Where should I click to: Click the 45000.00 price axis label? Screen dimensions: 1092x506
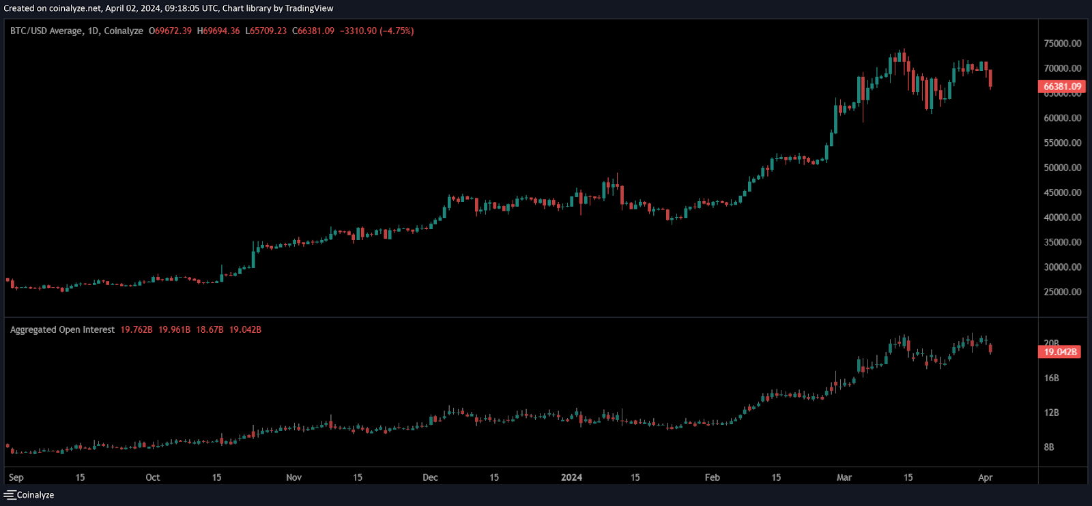pyautogui.click(x=1063, y=192)
